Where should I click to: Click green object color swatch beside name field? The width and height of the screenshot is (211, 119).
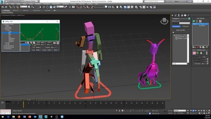pos(189,19)
